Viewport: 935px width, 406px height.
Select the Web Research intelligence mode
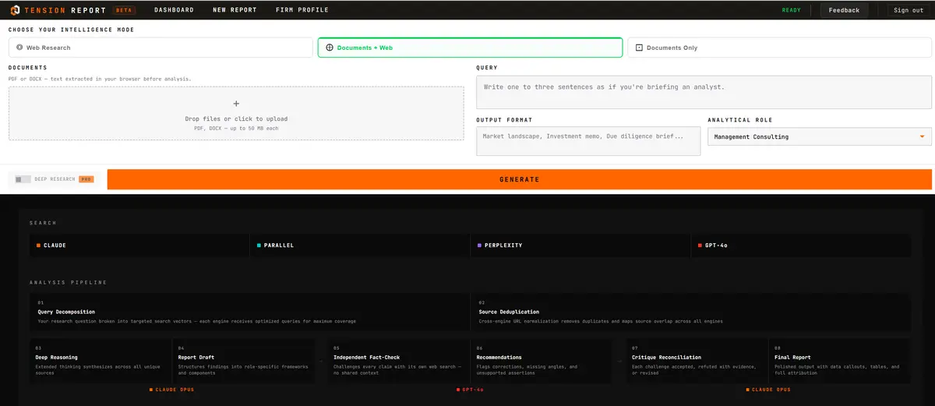[161, 48]
